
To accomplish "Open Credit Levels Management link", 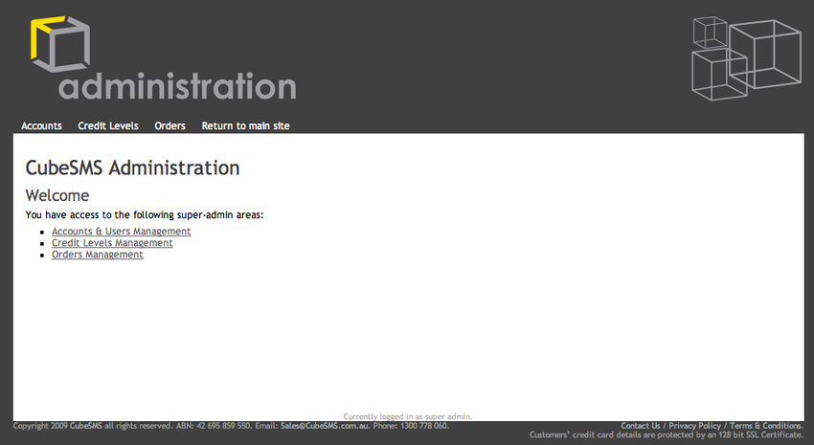I will 112,243.
